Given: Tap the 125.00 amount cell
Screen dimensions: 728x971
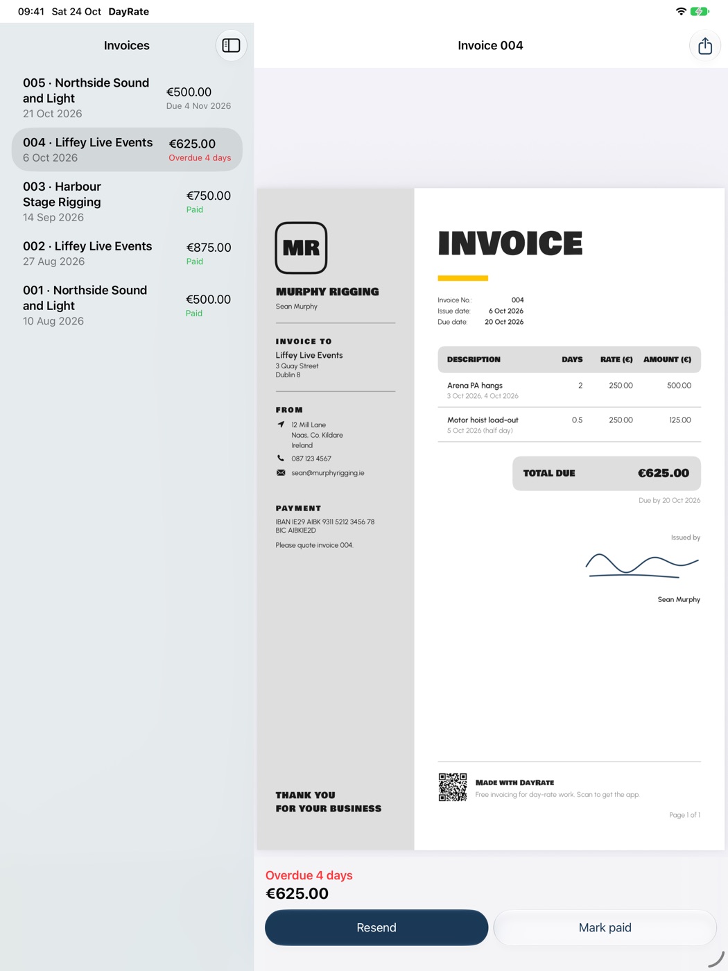Looking at the screenshot, I should (680, 420).
